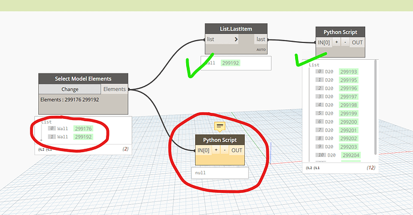Click the output list preview scrollbar
Viewport: 413px width, 215px height.
pos(375,107)
